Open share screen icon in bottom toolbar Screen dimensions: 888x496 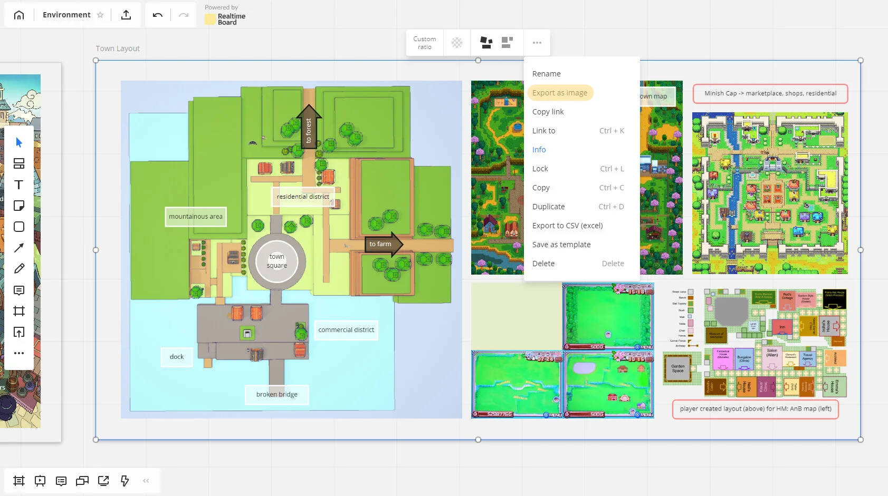coord(103,481)
